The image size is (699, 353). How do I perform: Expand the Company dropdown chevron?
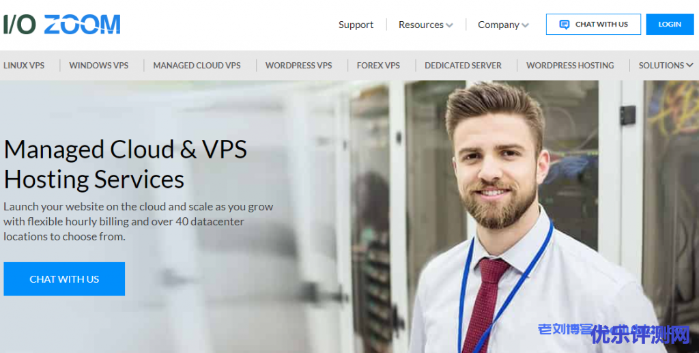click(x=525, y=25)
